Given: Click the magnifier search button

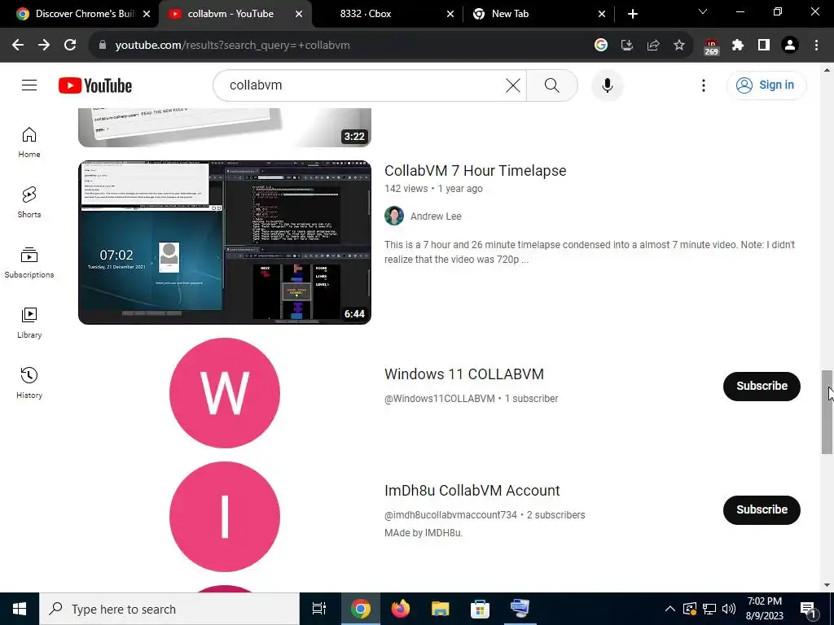Looking at the screenshot, I should pos(552,85).
